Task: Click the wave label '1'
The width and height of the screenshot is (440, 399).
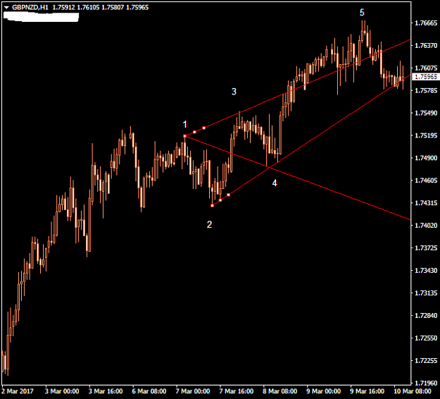Action: point(185,124)
